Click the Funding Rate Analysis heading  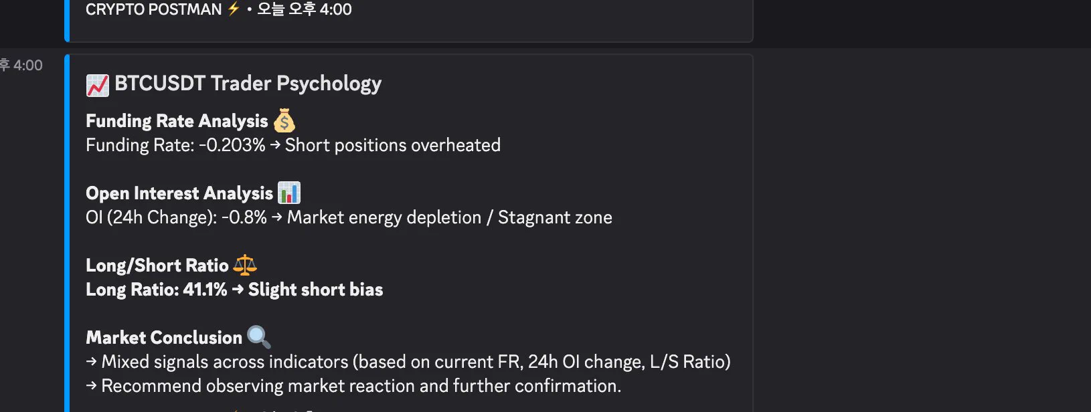177,121
